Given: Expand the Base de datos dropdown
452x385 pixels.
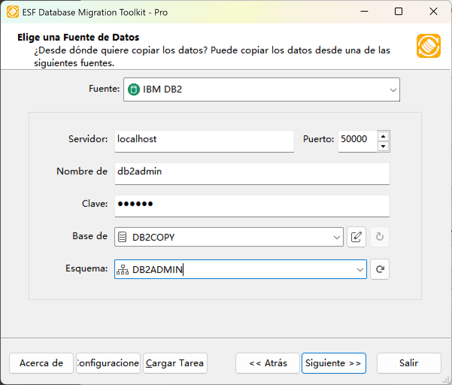Looking at the screenshot, I should (x=336, y=237).
